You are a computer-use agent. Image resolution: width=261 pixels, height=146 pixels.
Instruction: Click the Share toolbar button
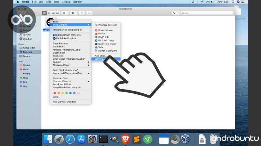(x=82, y=13)
